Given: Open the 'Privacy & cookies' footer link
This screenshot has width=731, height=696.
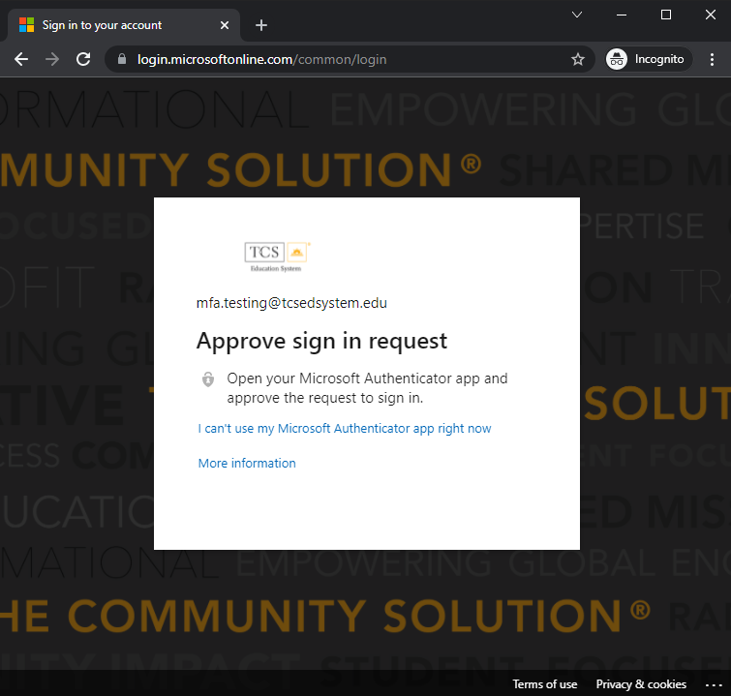Looking at the screenshot, I should tap(641, 683).
